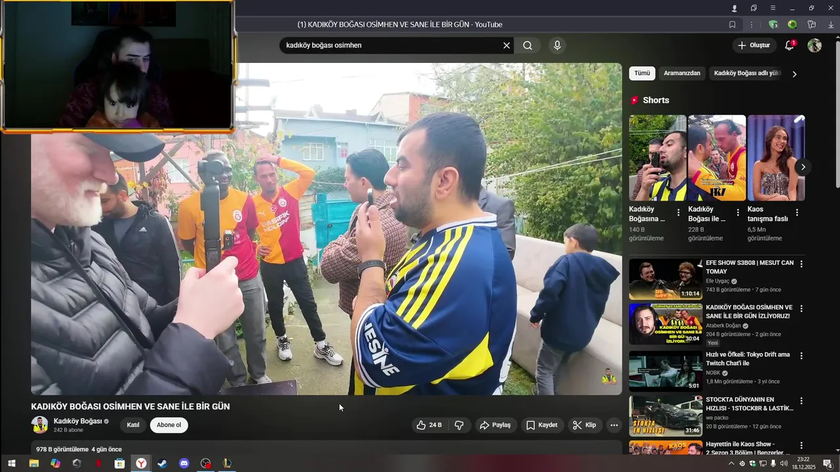Open the YouTube account avatar menu
Screen dimensions: 840x472
coord(814,45)
